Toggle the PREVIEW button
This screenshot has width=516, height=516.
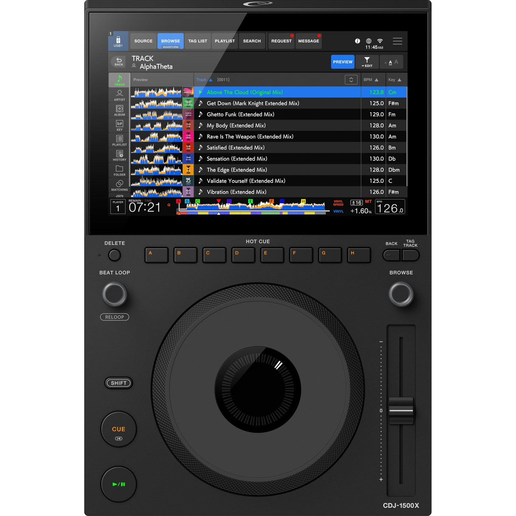(x=343, y=62)
